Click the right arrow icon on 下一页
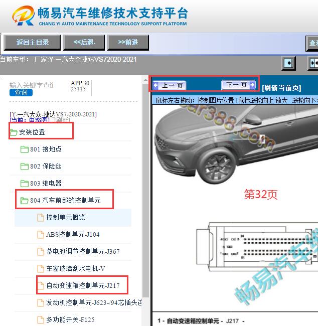This screenshot has width=318, height=326. (252, 85)
